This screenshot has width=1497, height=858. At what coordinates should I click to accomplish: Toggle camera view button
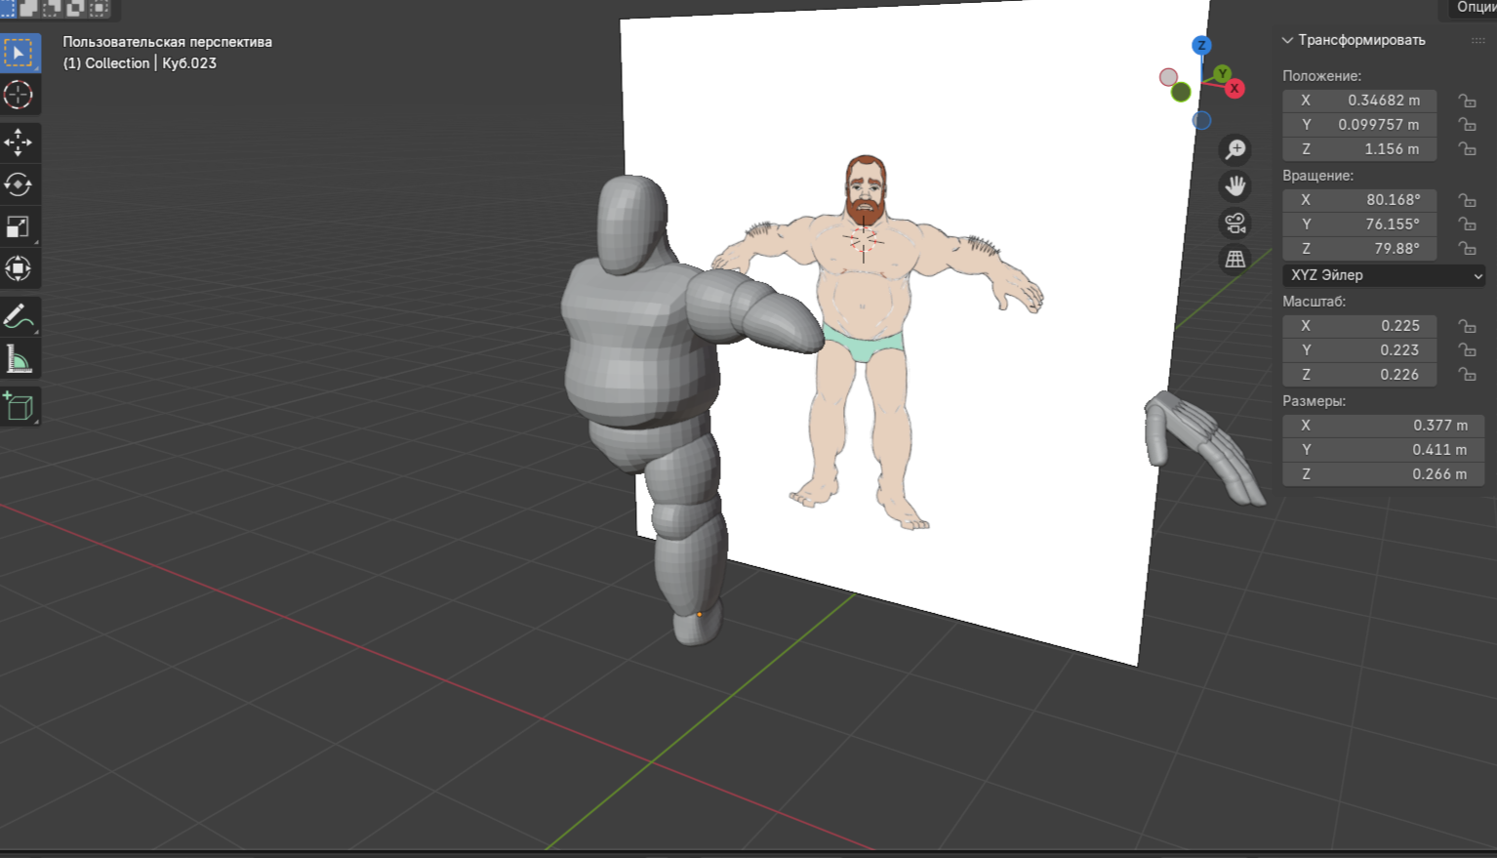click(x=1235, y=223)
